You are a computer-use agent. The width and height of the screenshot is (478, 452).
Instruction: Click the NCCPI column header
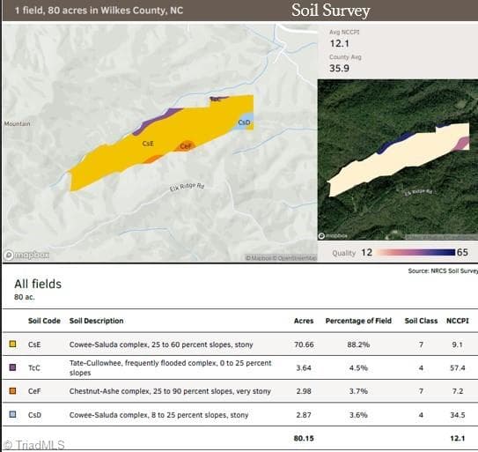[457, 321]
